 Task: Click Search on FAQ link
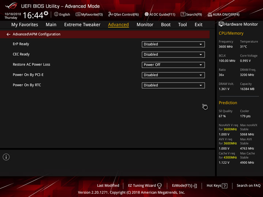pos(248,186)
